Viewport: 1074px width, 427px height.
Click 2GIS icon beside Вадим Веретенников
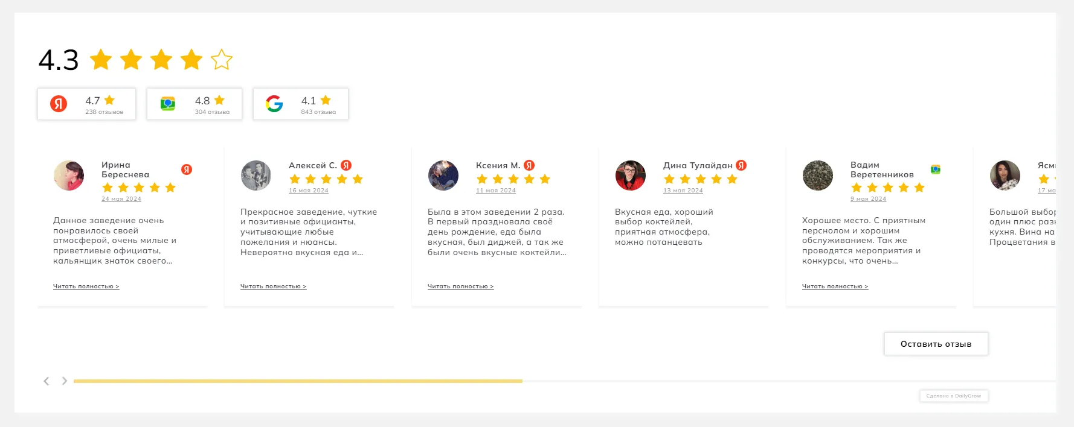pos(936,169)
